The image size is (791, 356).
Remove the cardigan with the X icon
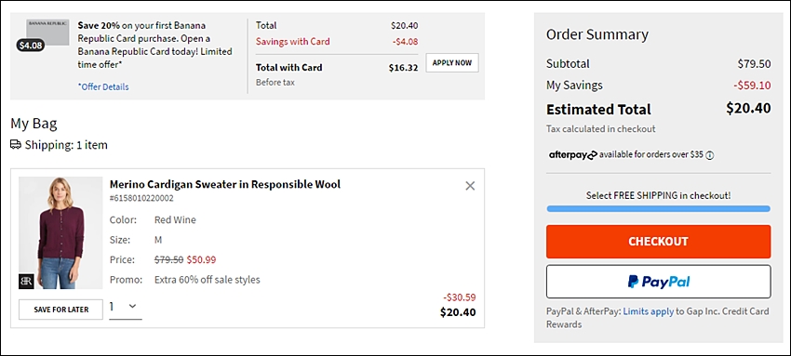point(470,186)
